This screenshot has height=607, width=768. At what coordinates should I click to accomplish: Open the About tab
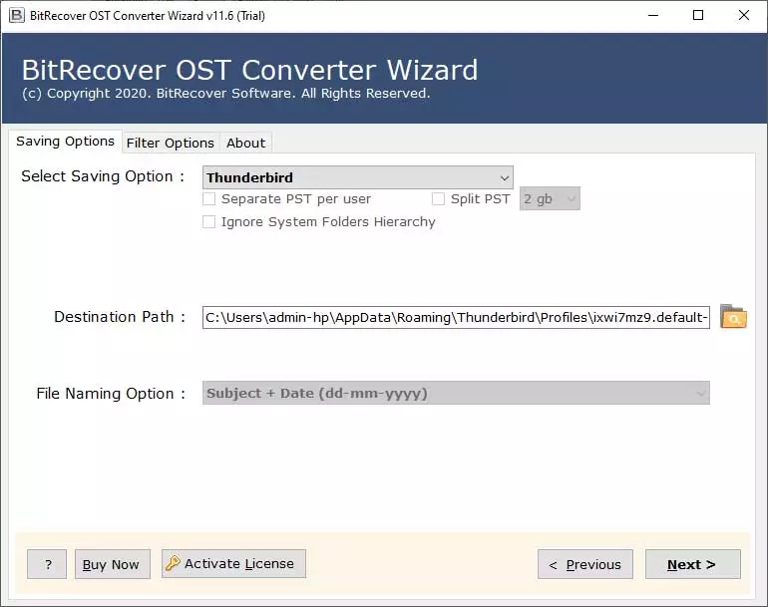pyautogui.click(x=246, y=143)
